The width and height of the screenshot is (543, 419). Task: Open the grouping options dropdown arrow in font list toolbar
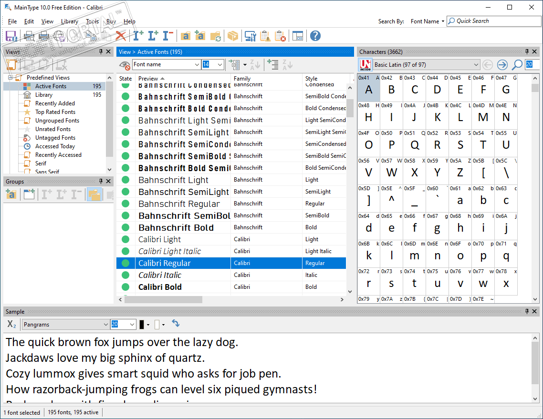(x=245, y=65)
